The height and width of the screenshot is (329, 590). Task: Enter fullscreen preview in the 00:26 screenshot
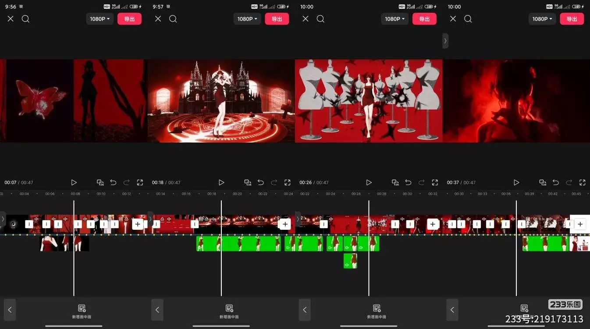click(x=435, y=182)
